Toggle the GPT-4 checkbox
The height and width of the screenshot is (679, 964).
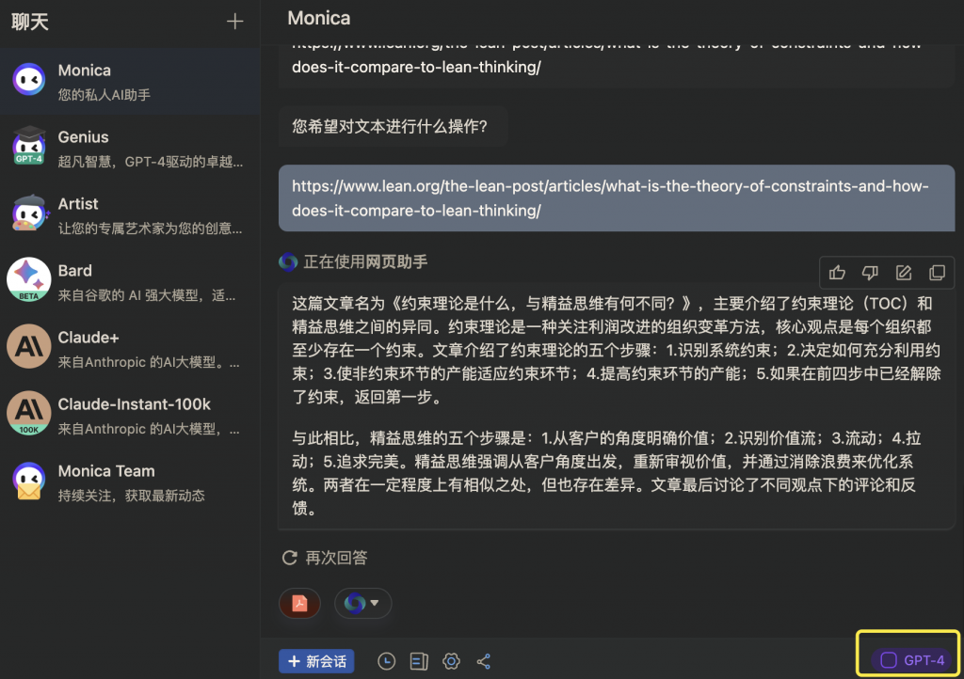point(889,660)
